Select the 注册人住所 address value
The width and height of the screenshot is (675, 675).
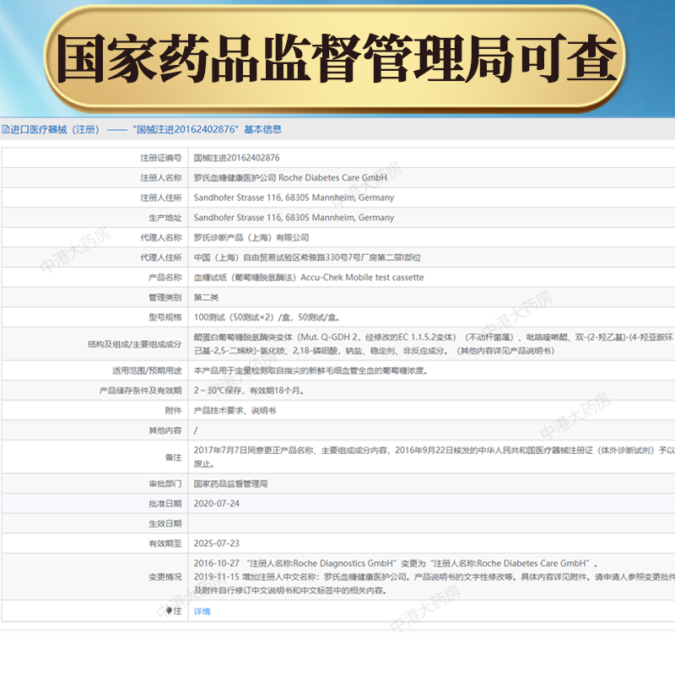click(x=294, y=197)
